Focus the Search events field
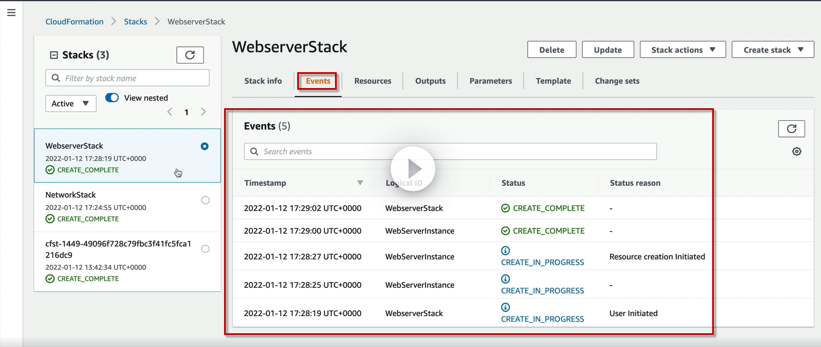The width and height of the screenshot is (821, 347). (x=450, y=152)
